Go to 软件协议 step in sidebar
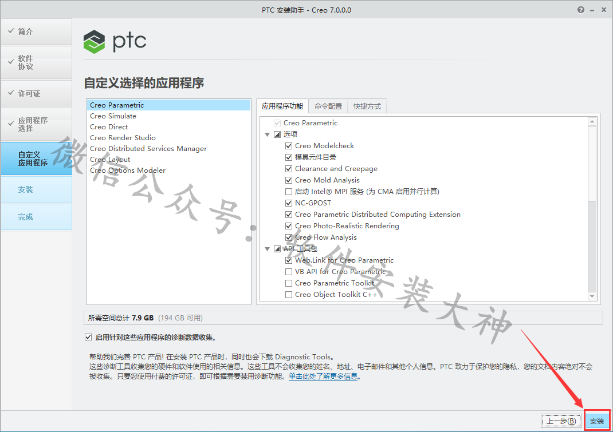Viewport: 613px width, 432px height. tap(36, 62)
